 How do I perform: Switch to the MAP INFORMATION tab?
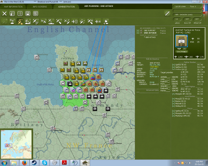(x=13, y=6)
